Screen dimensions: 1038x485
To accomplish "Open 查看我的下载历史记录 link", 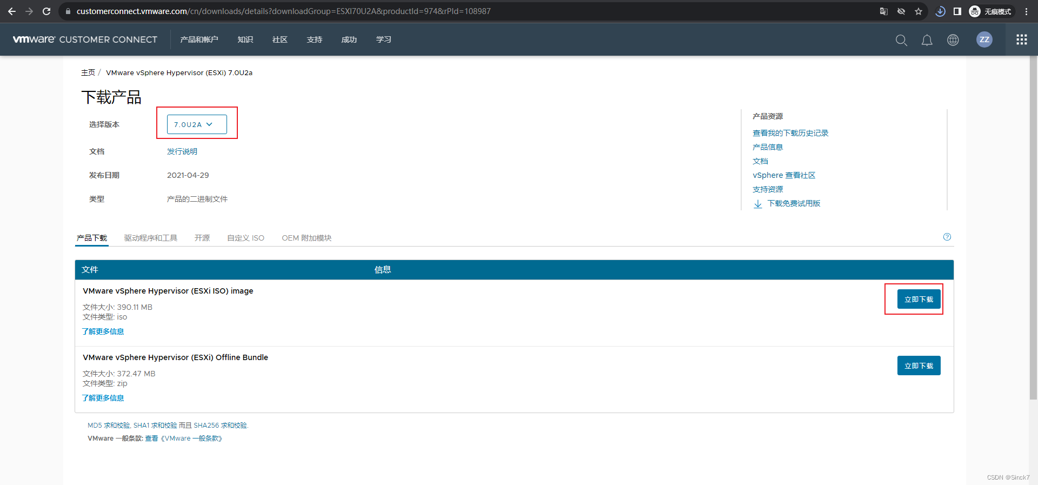I will [790, 133].
